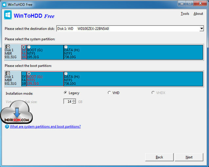The image size is (209, 167).
Task: Open 'What are system partitions and boot partitions?' link
Action: pyautogui.click(x=45, y=127)
